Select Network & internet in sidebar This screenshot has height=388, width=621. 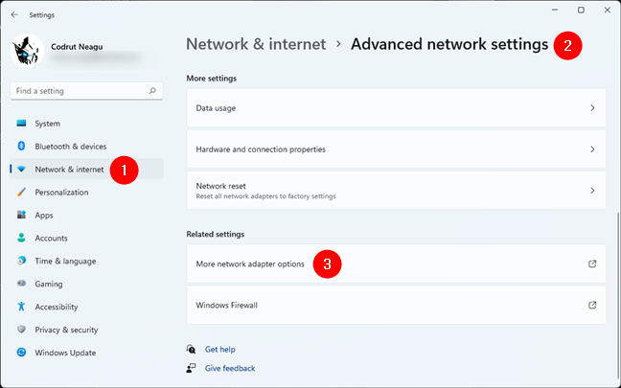(87, 169)
